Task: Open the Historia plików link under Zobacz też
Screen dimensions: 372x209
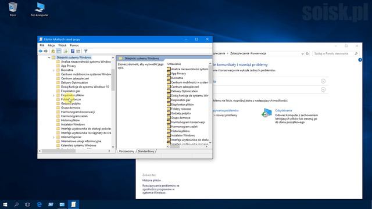Action: (151, 181)
